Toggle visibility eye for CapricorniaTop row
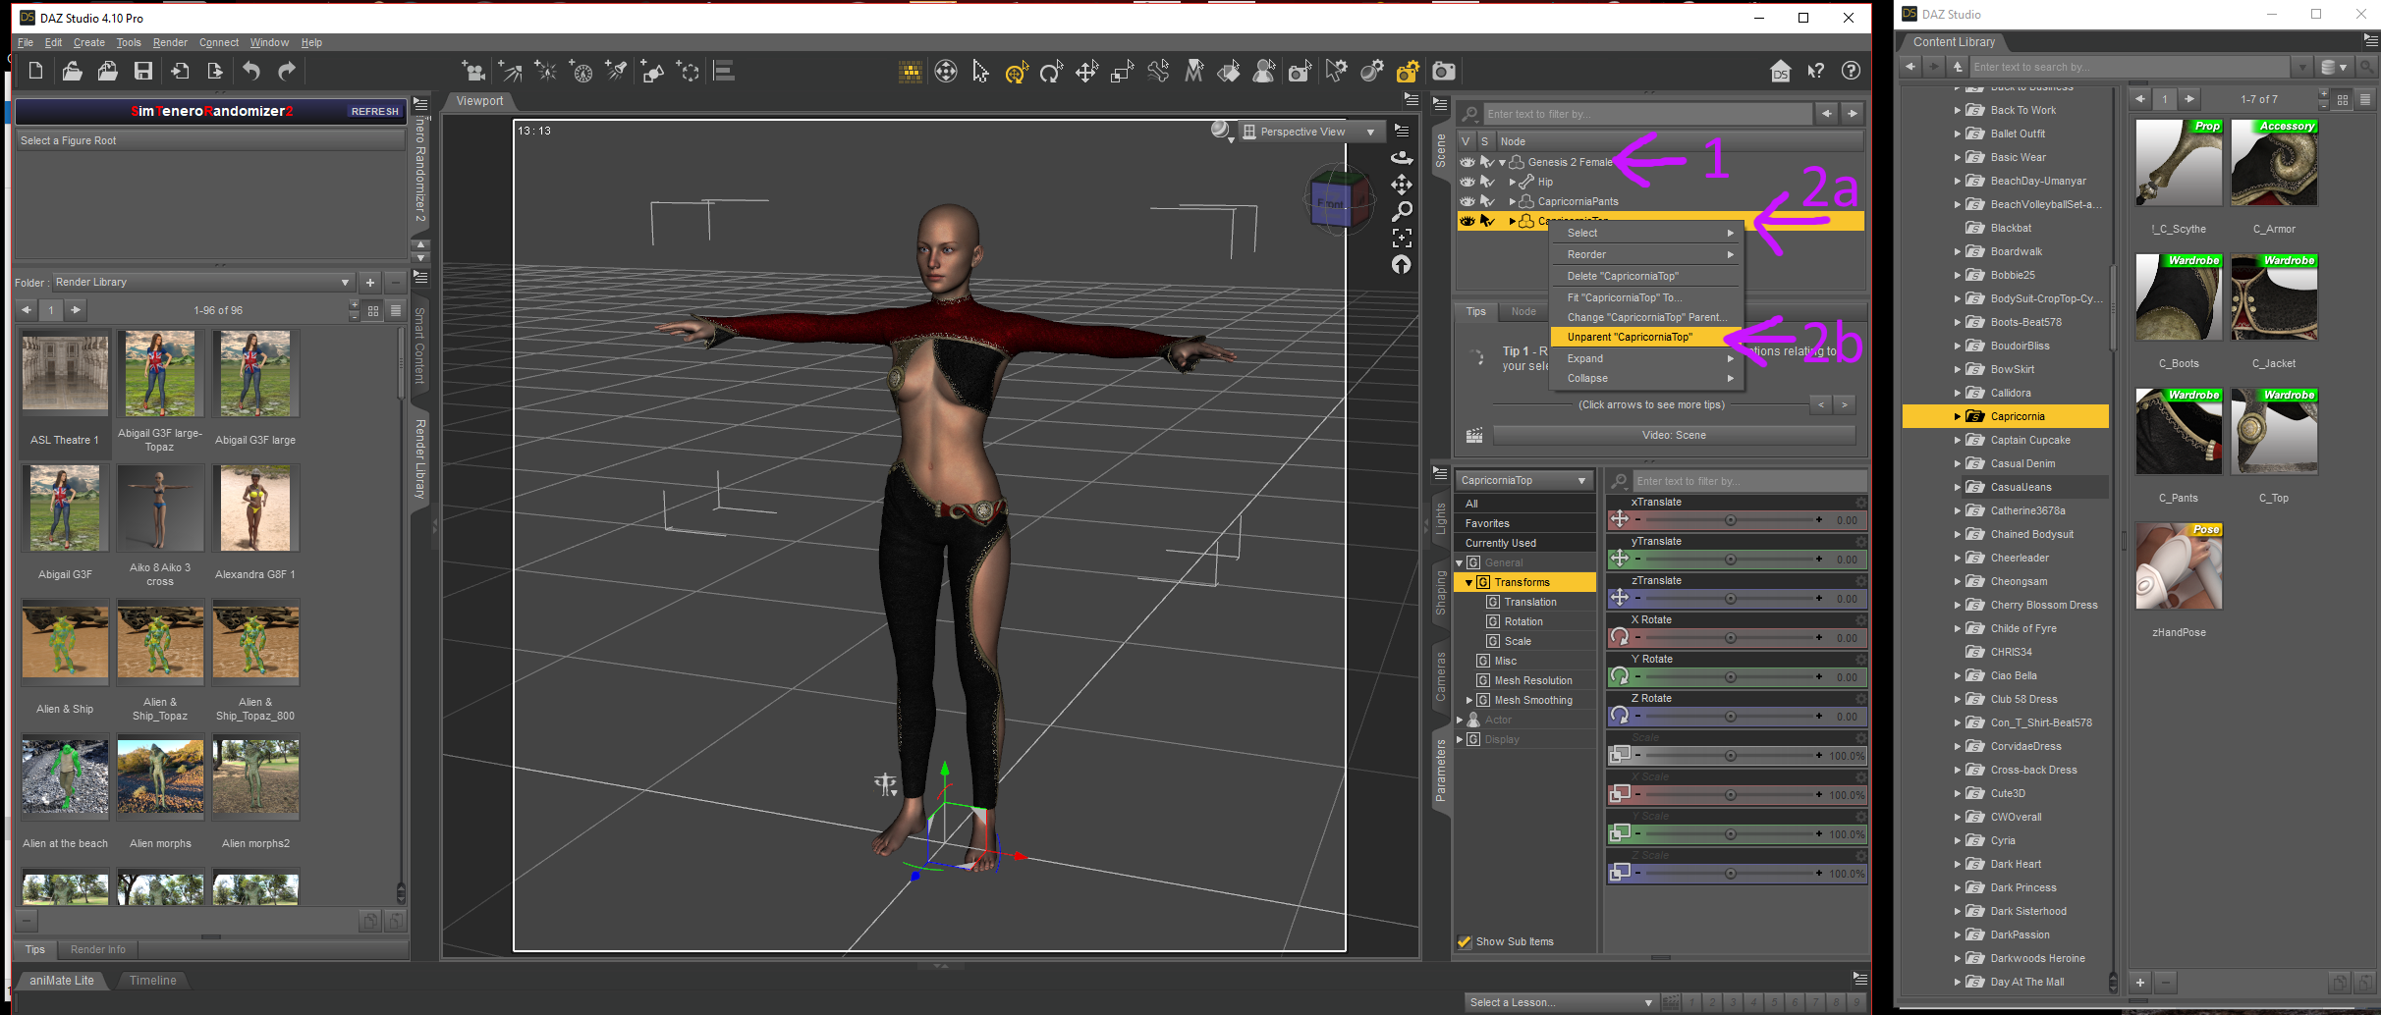Viewport: 2381px width, 1015px height. [x=1467, y=221]
